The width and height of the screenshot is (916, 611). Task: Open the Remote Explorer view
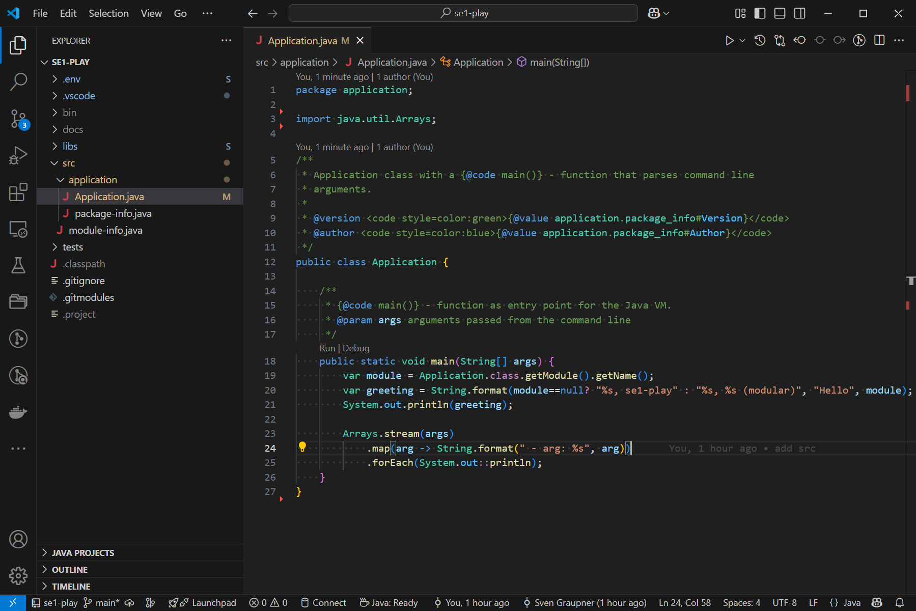pyautogui.click(x=18, y=229)
